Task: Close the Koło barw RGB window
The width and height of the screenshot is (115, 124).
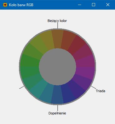Action: [108, 5]
